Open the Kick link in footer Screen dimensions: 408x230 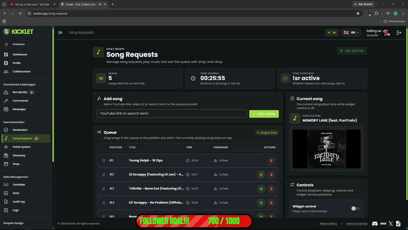point(383,224)
